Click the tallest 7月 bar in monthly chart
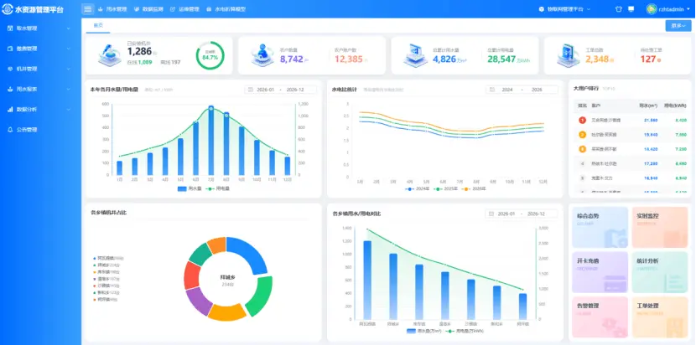The height and width of the screenshot is (345, 696). pyautogui.click(x=210, y=141)
